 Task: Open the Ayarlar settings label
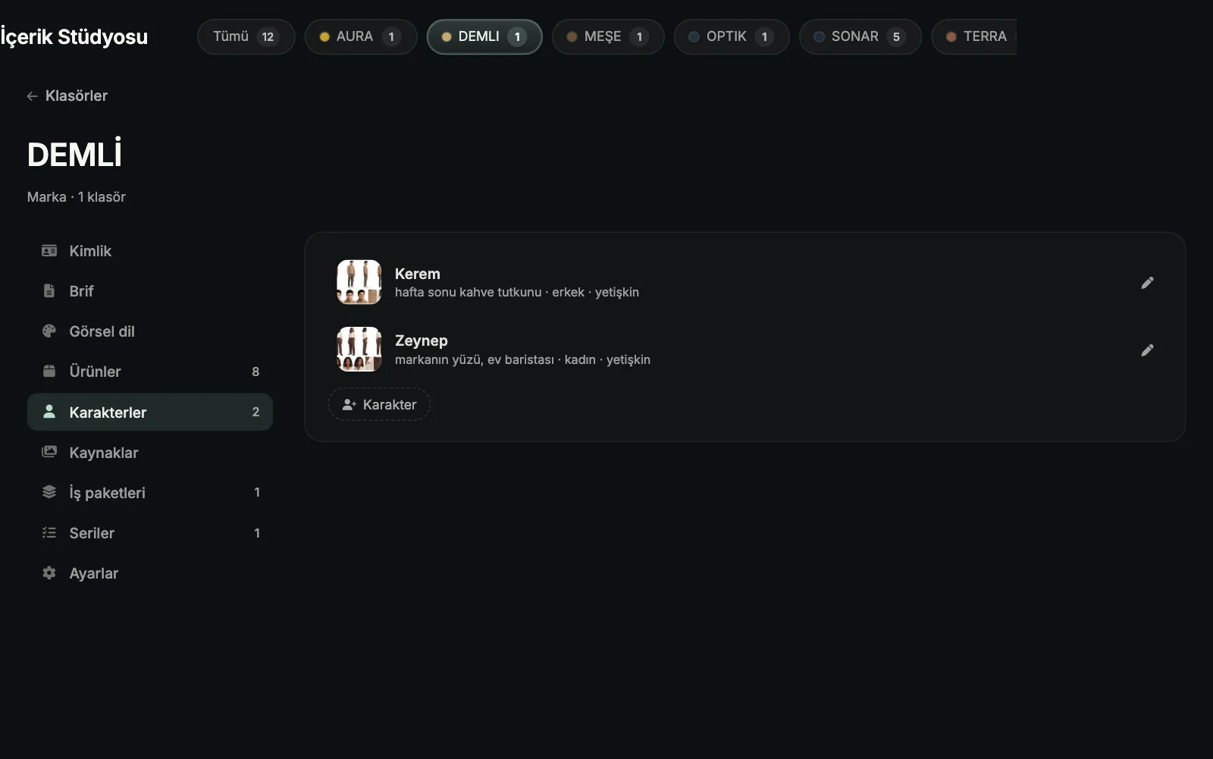93,573
